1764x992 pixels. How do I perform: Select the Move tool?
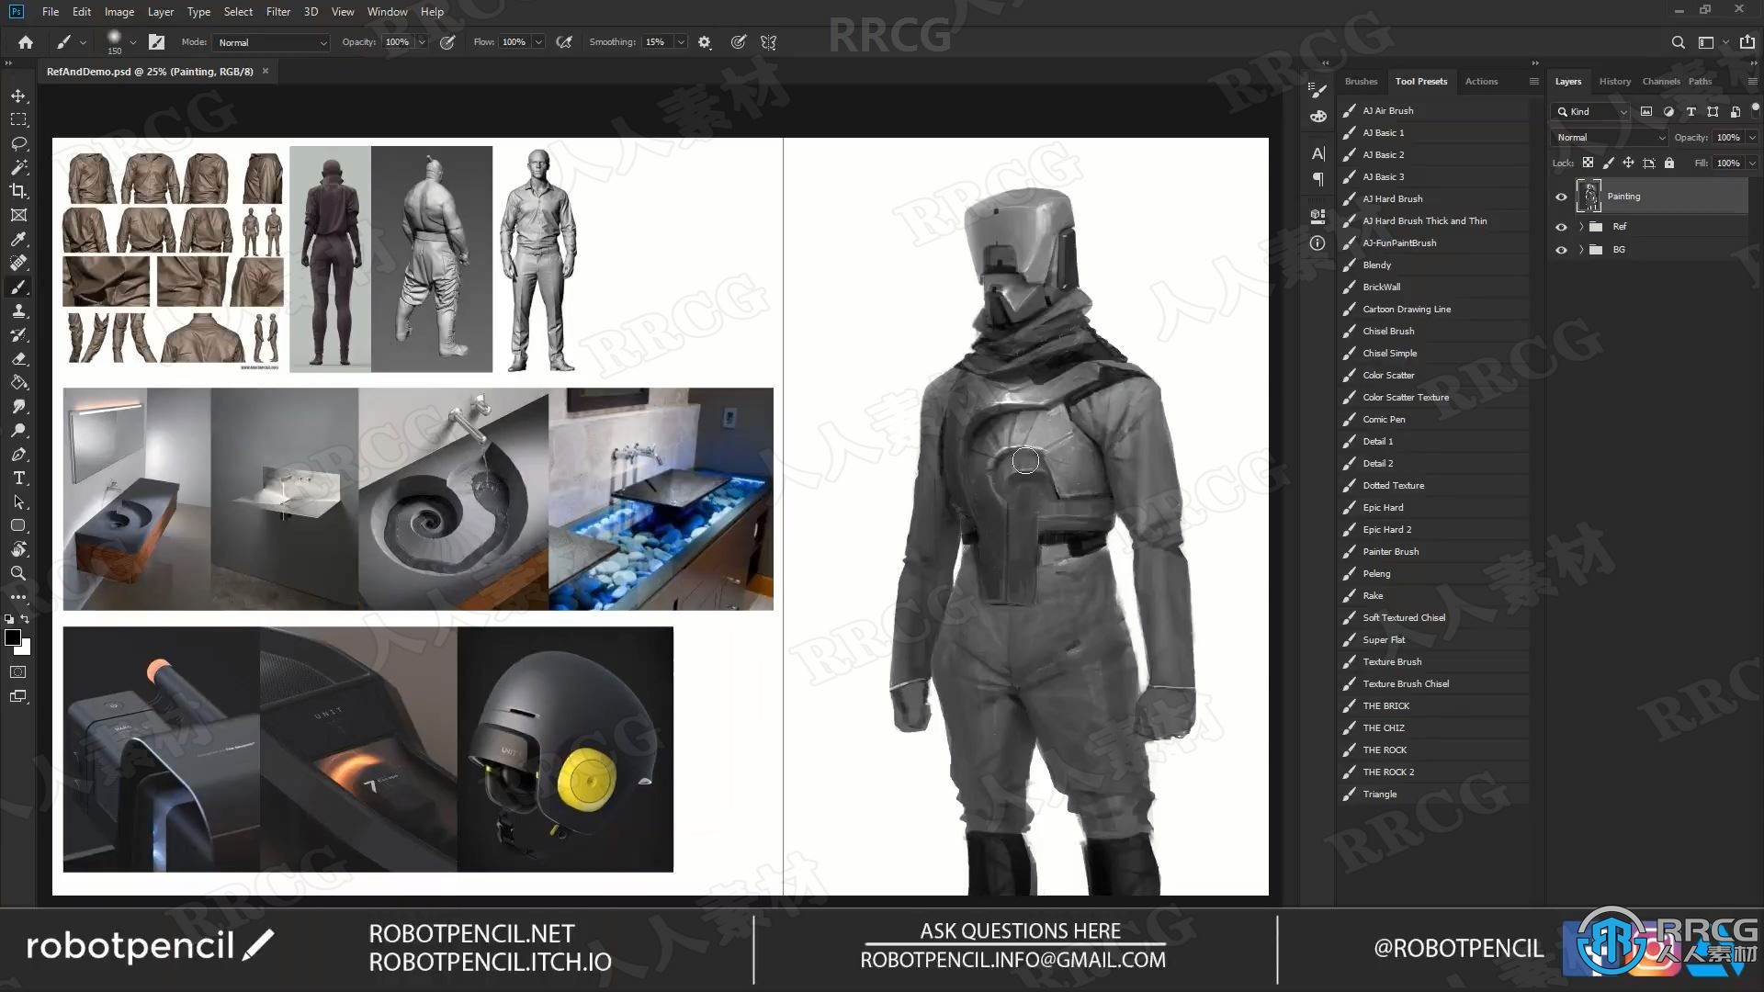point(18,95)
